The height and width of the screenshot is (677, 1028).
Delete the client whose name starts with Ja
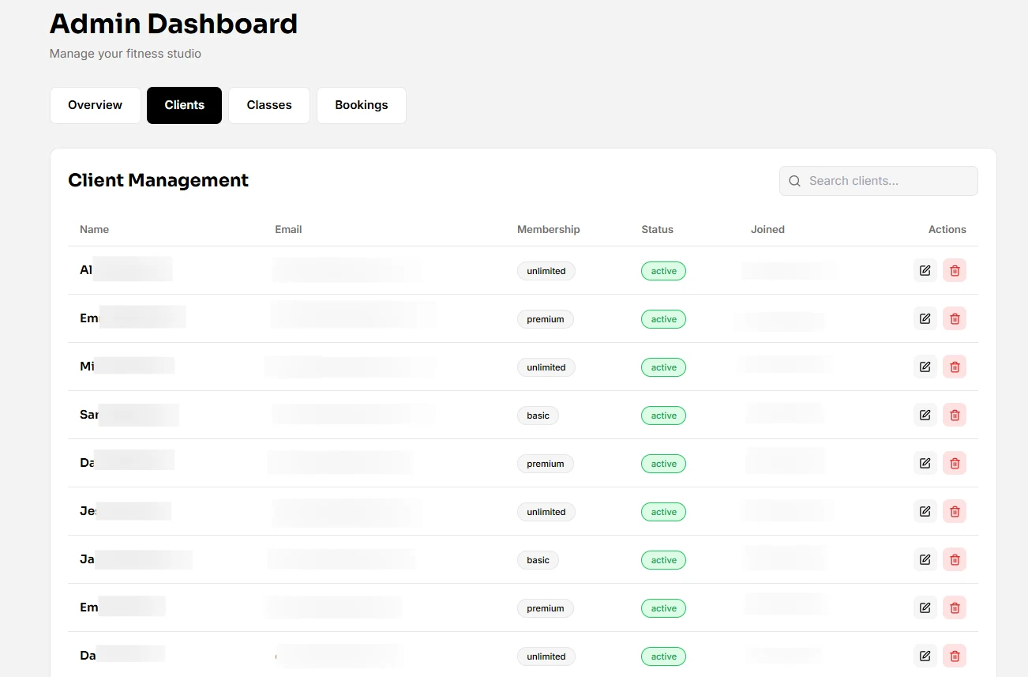point(955,559)
